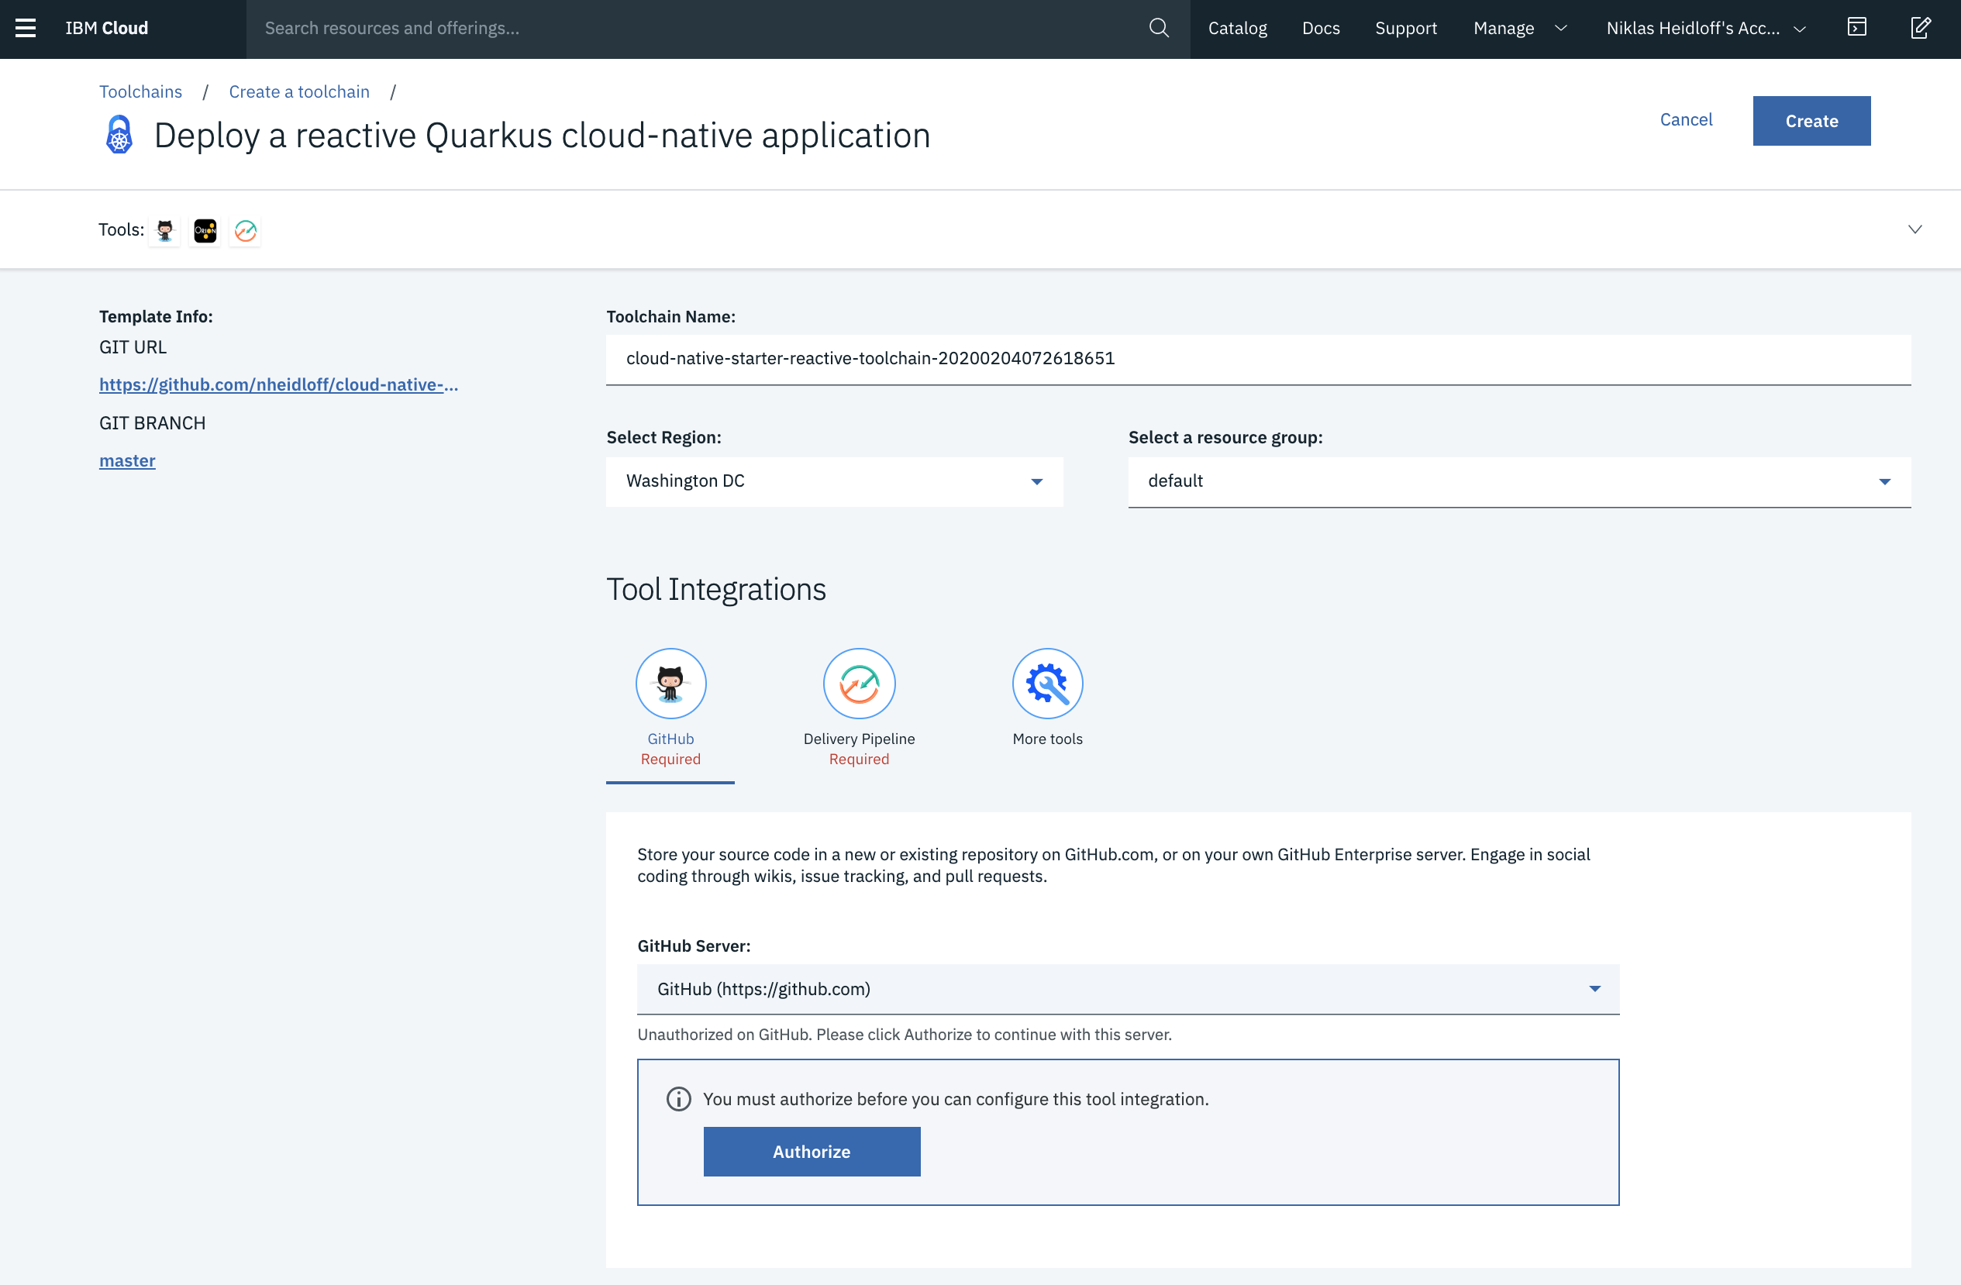Open the GitHub Server dropdown
The height and width of the screenshot is (1285, 1961).
(x=1128, y=989)
